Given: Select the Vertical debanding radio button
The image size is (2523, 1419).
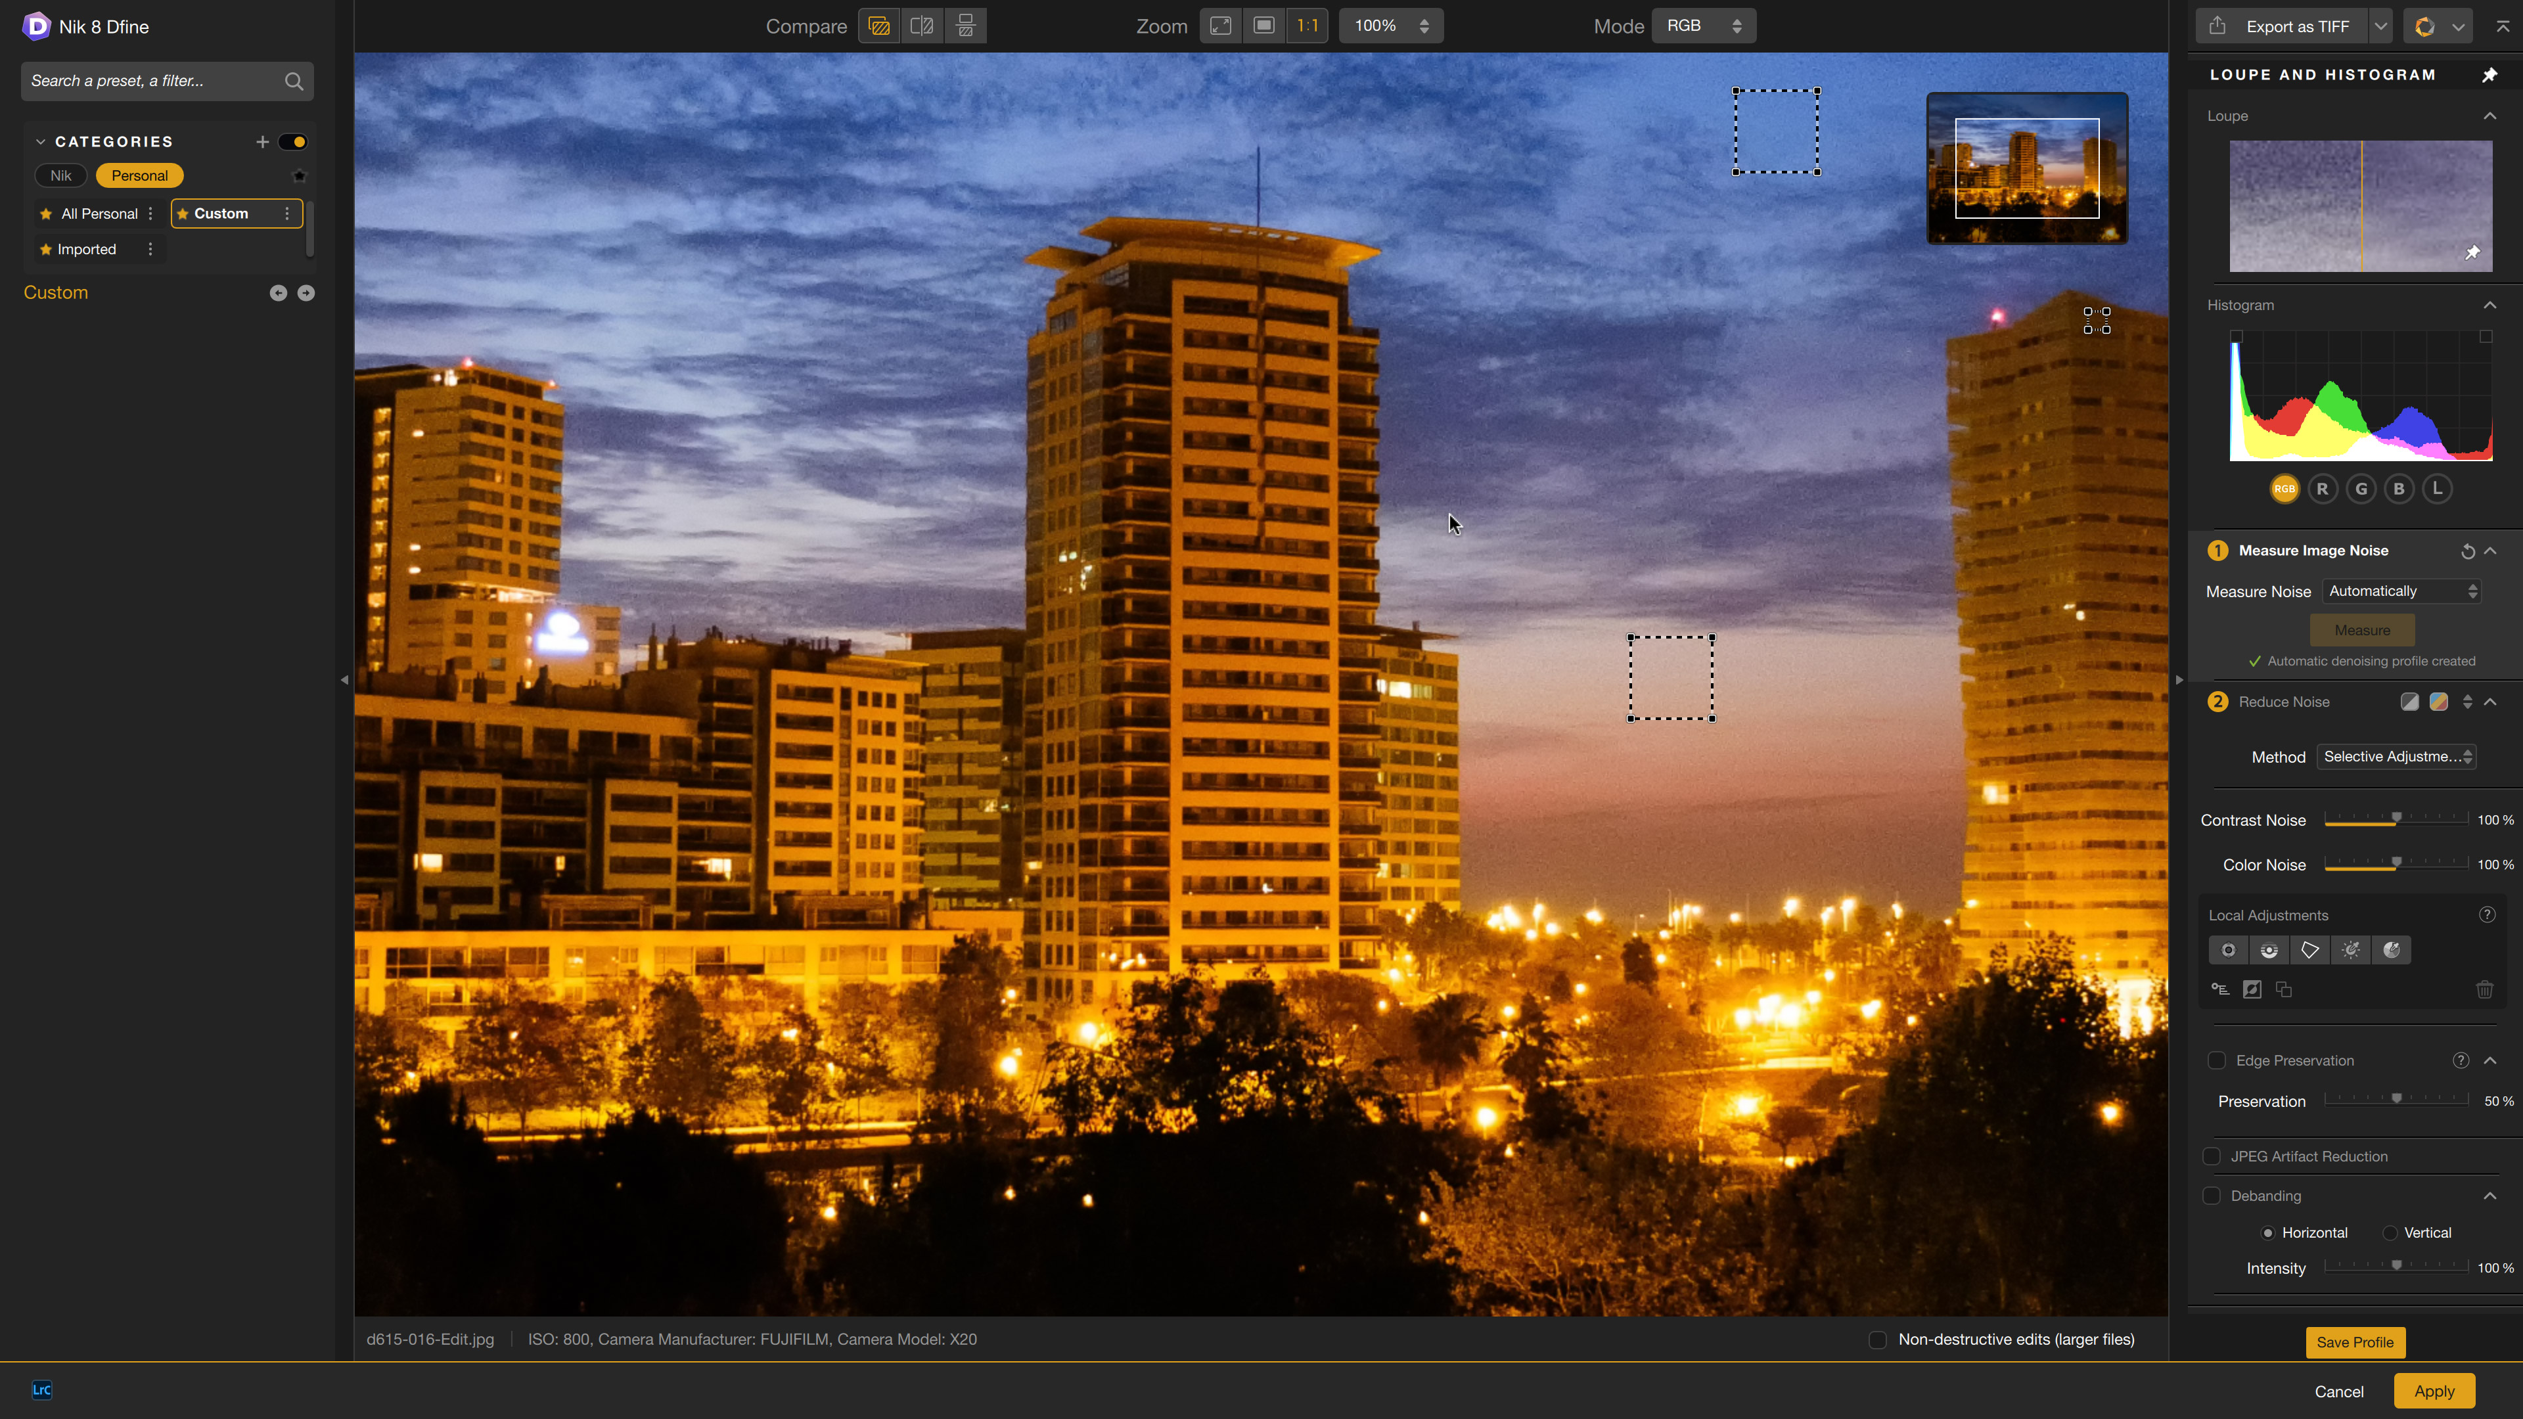Looking at the screenshot, I should click(2391, 1233).
